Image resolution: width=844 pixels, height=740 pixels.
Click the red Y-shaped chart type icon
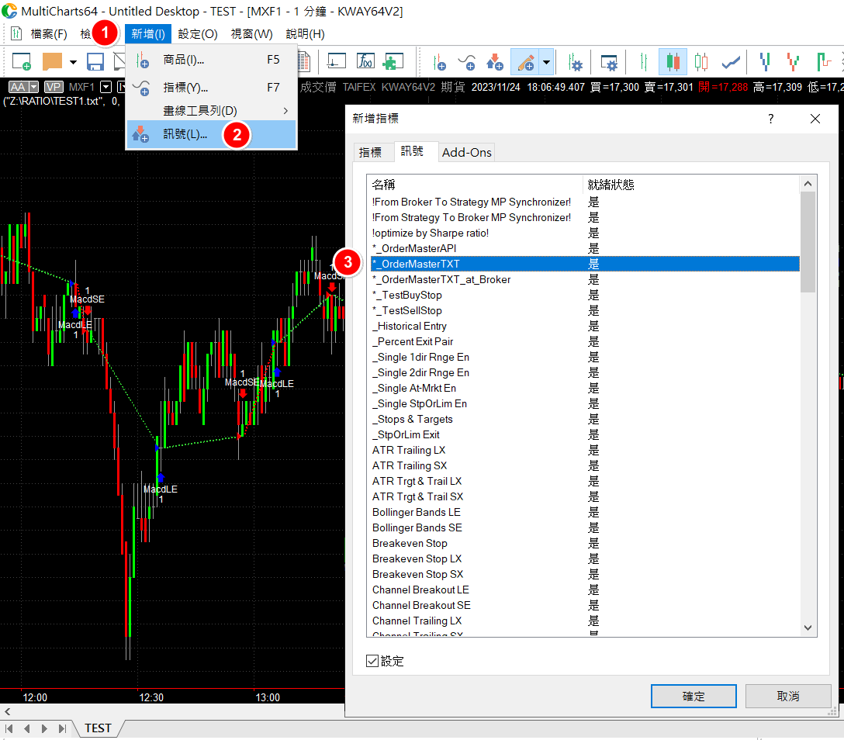point(792,62)
